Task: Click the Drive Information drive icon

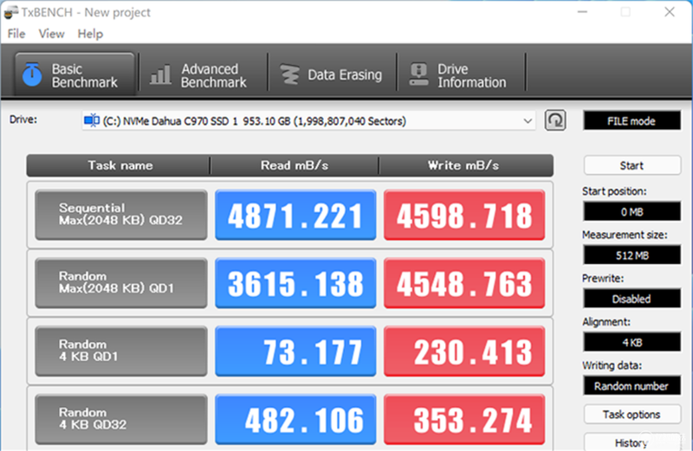Action: pyautogui.click(x=418, y=74)
